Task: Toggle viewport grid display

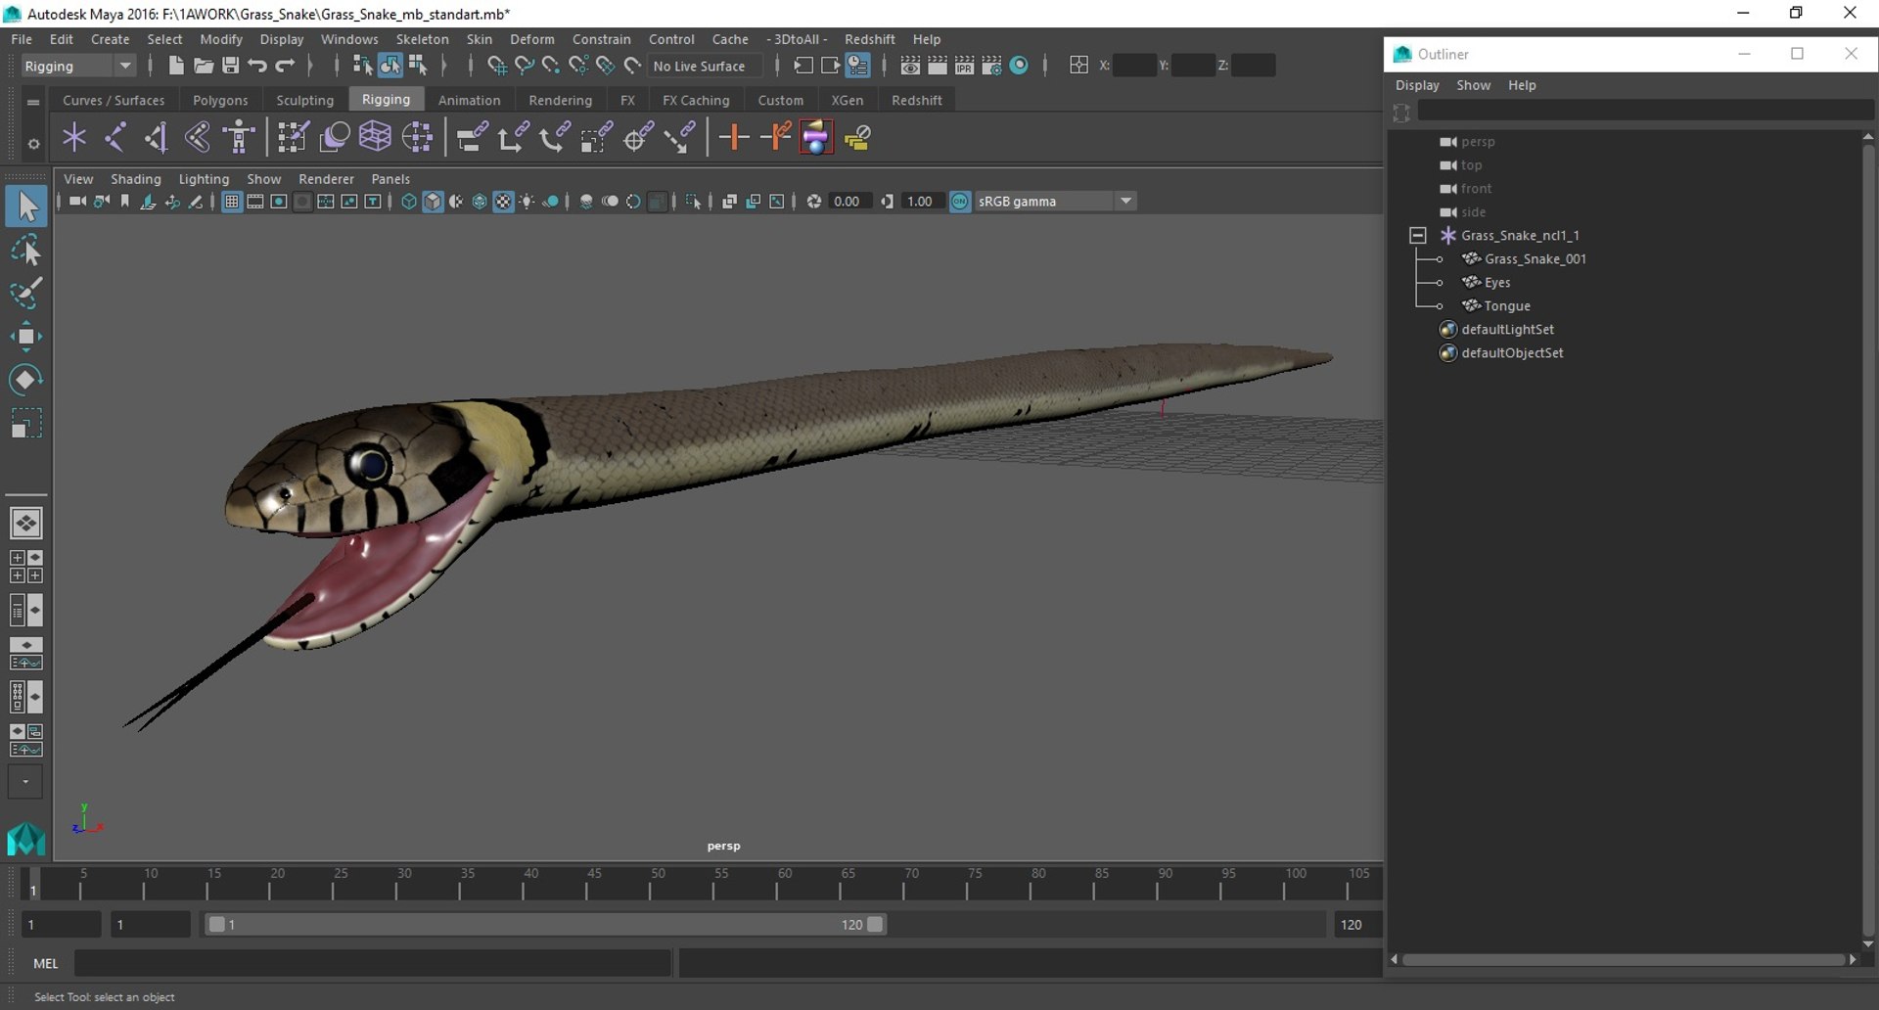Action: point(231,202)
